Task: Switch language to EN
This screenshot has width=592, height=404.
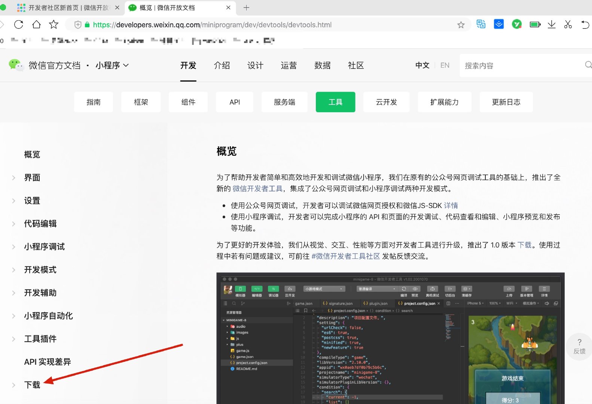Action: (445, 65)
